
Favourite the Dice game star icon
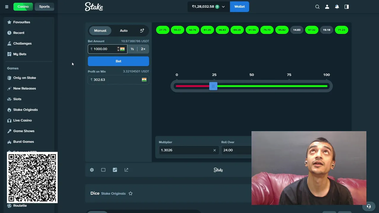click(x=131, y=193)
